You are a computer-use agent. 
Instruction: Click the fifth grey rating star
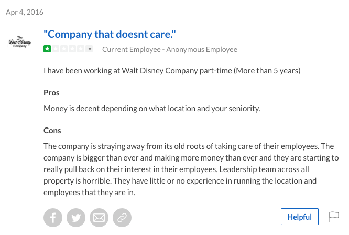80,49
